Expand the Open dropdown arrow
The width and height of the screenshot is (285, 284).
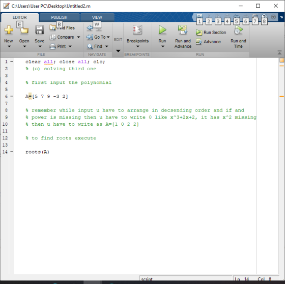point(24,46)
